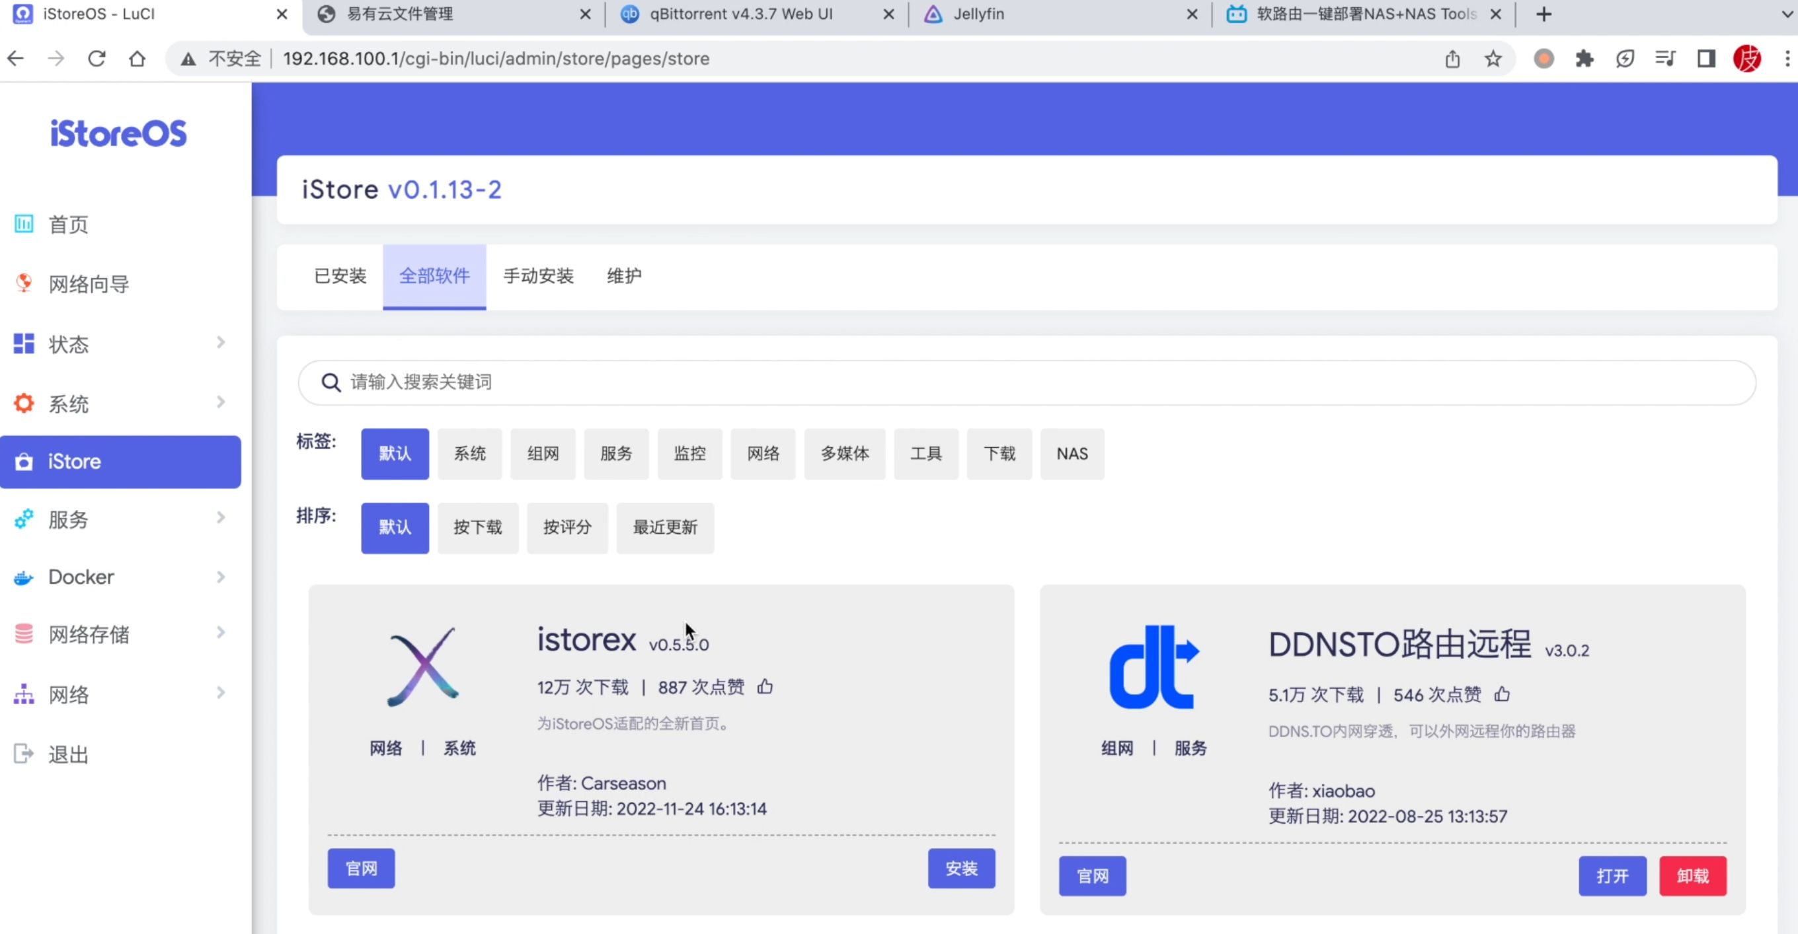Image resolution: width=1798 pixels, height=934 pixels.
Task: Filter by 系统 tag
Action: (470, 454)
